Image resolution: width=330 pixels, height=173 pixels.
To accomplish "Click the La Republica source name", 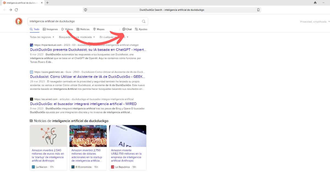I will 123,167.
